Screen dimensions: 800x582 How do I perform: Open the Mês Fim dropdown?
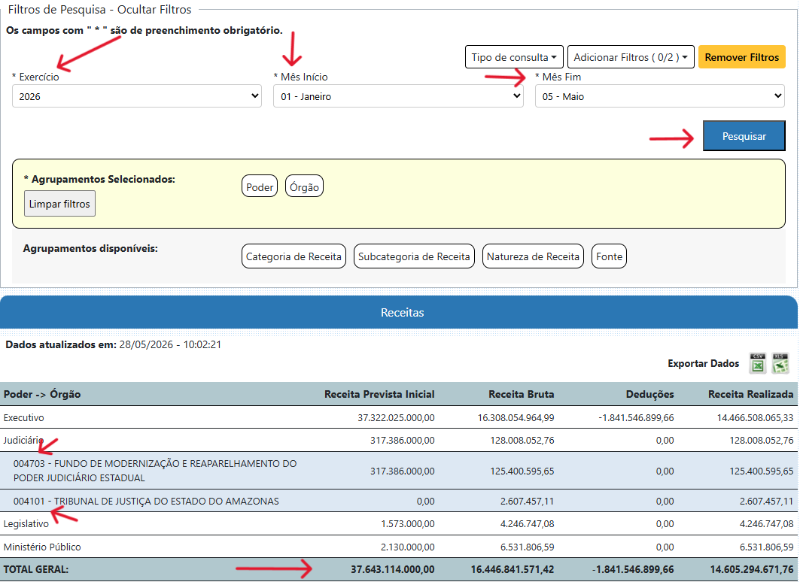660,96
